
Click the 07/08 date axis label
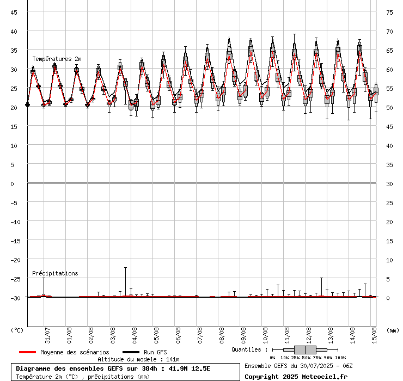tap(200, 335)
